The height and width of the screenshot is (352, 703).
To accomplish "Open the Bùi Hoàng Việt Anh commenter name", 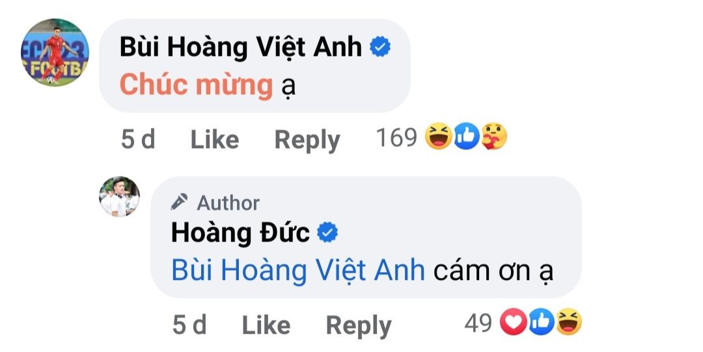I will pos(241,47).
